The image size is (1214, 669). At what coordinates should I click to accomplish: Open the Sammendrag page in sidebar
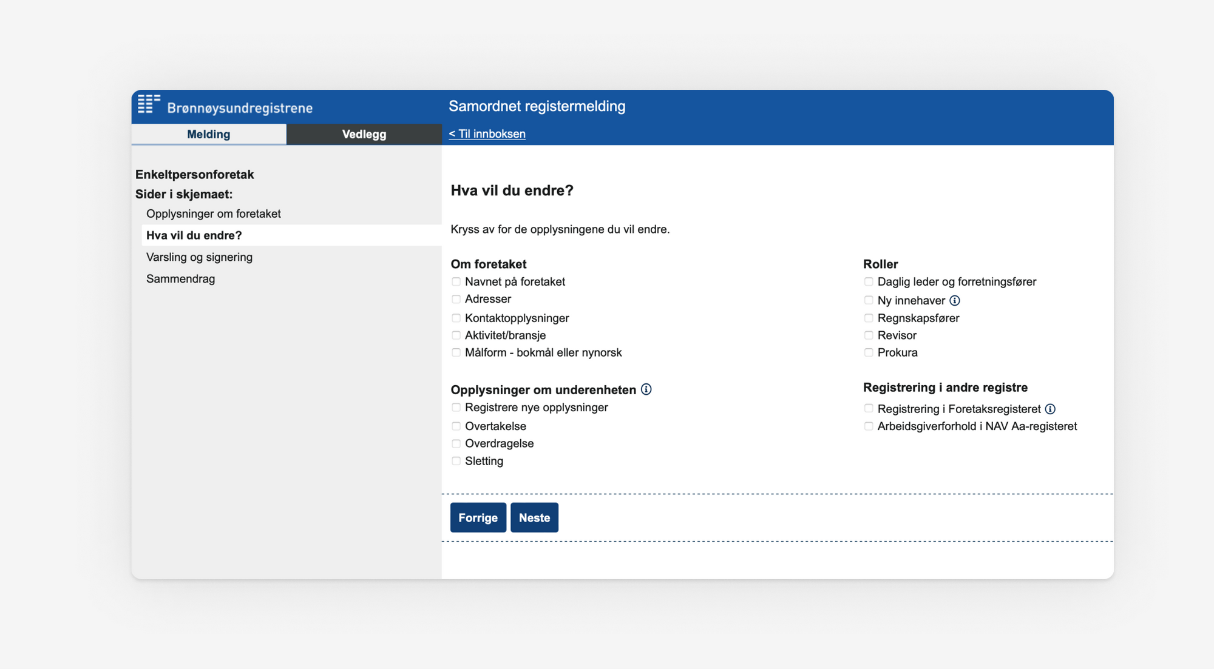[x=180, y=278]
